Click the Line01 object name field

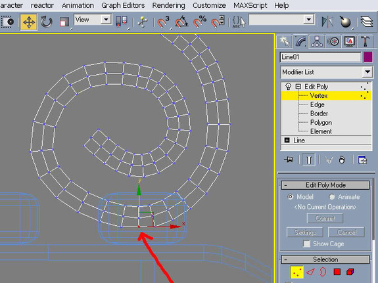(320, 57)
